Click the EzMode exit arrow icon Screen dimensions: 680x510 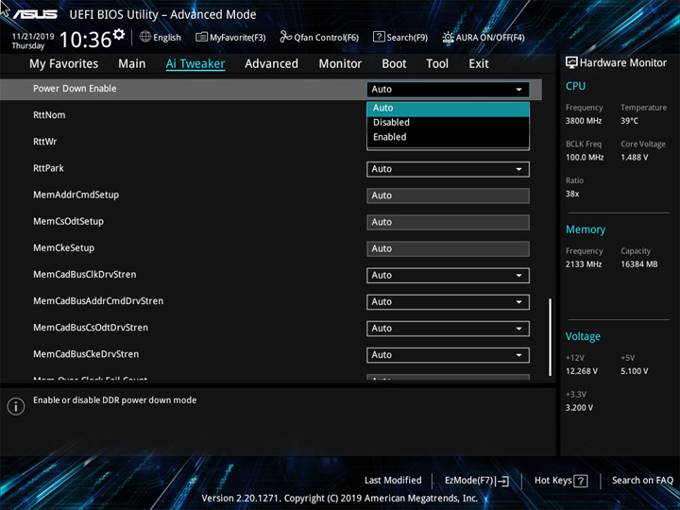[503, 481]
